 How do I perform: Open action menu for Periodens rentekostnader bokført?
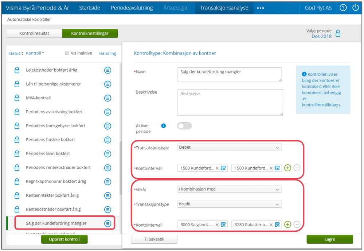(x=107, y=168)
